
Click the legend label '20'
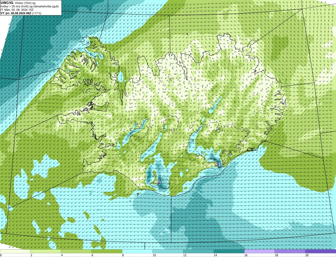[x=307, y=255]
